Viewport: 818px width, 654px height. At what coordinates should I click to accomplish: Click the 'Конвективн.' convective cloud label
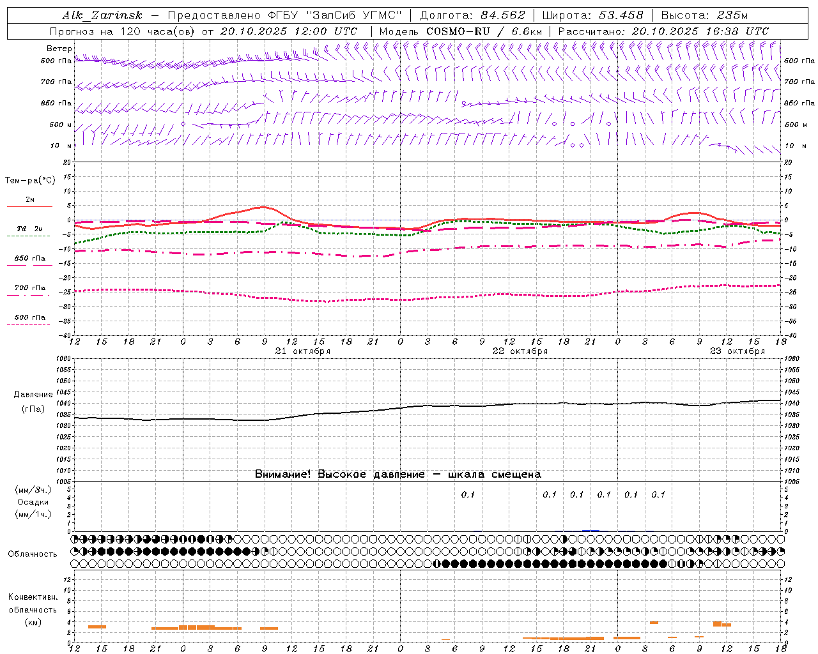tap(33, 597)
